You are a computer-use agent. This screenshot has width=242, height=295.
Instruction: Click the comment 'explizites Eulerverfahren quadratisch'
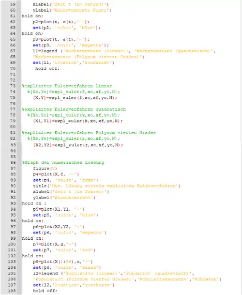tap(74, 109)
